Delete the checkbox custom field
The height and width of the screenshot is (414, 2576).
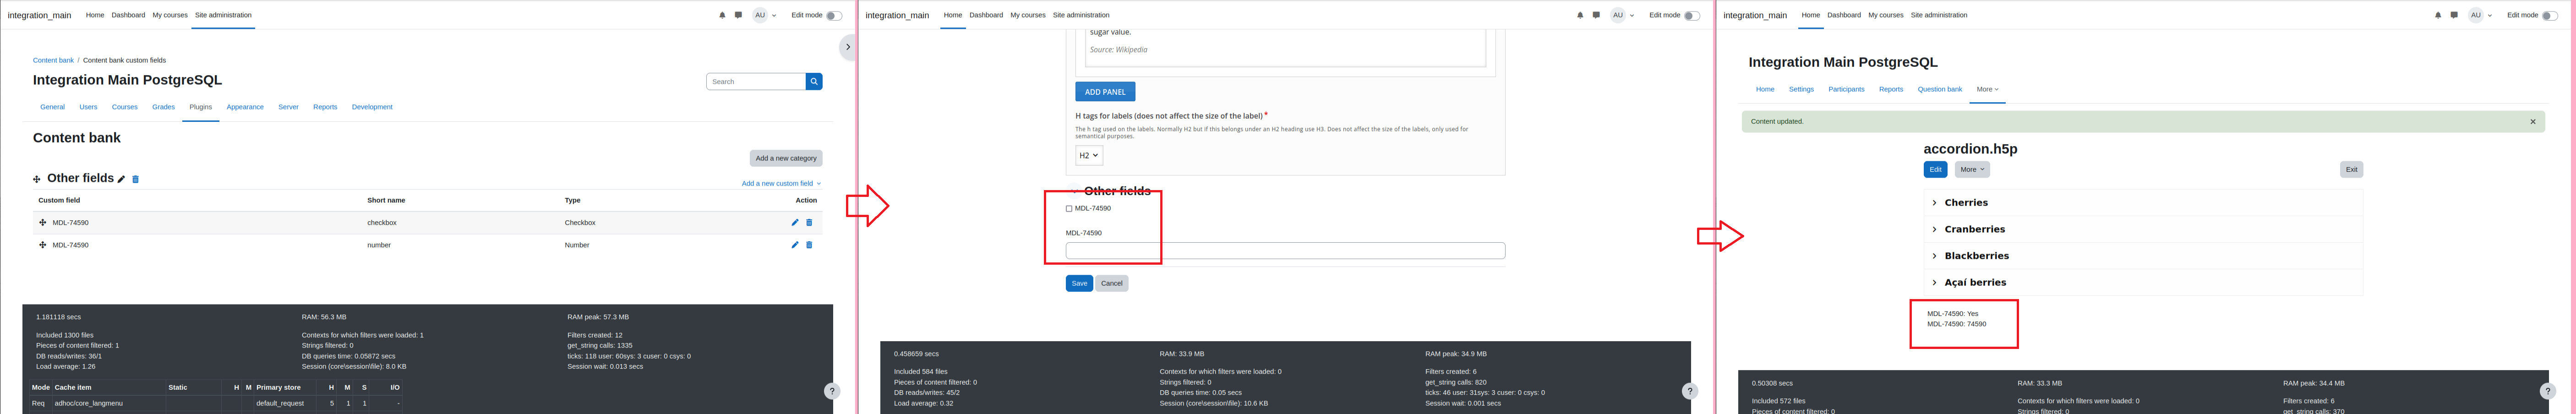[x=809, y=222]
